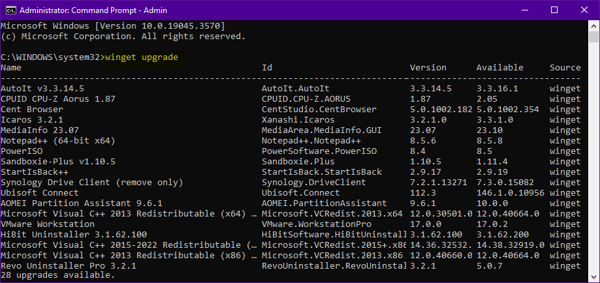The width and height of the screenshot is (600, 283).
Task: Click the highlighted 'winget upgrade' command text
Action: (140, 57)
